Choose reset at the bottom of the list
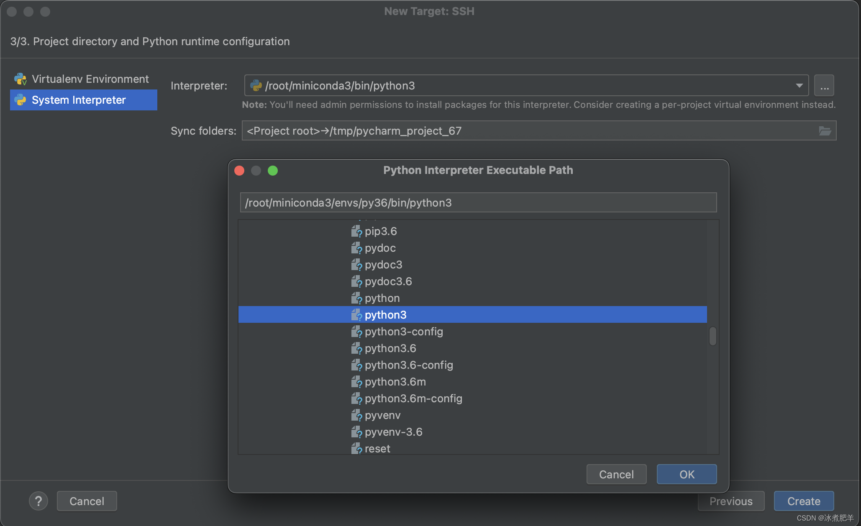 [377, 448]
